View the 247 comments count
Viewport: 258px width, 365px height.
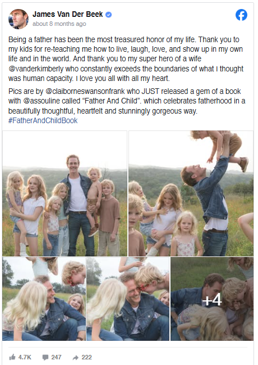56,357
